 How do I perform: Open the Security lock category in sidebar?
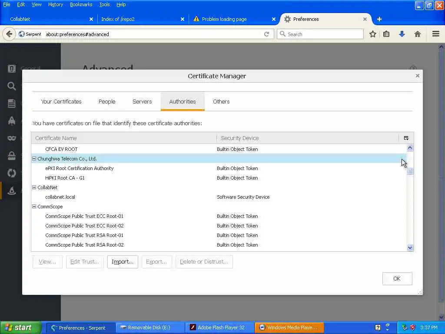(12, 156)
